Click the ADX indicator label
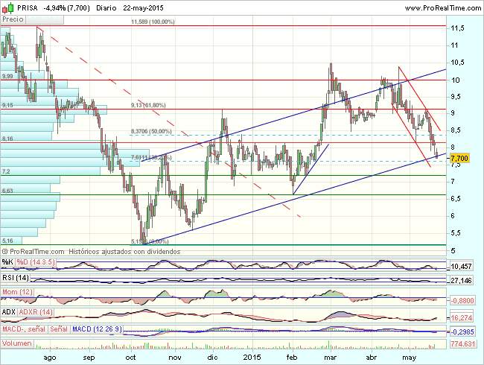 pyautogui.click(x=9, y=312)
